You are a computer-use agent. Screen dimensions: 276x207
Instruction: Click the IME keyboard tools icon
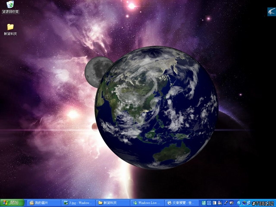coord(220,203)
